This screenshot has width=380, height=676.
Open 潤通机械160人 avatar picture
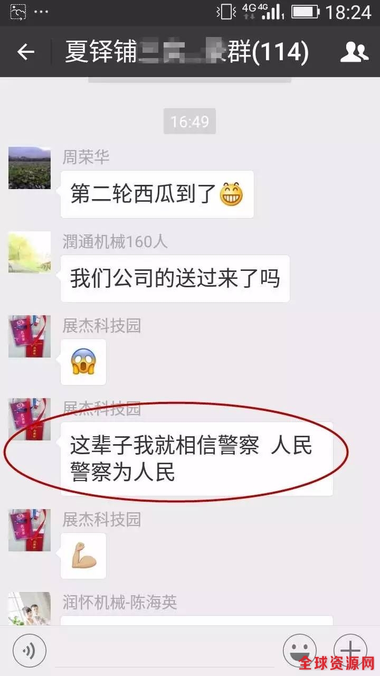(30, 252)
